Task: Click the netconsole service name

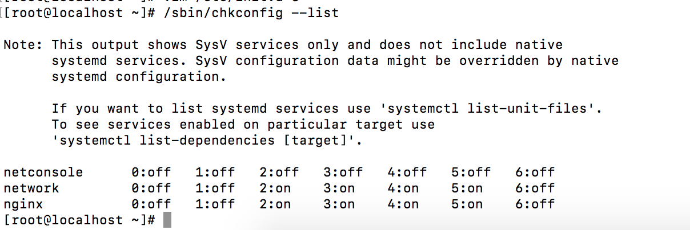Action: [43, 172]
